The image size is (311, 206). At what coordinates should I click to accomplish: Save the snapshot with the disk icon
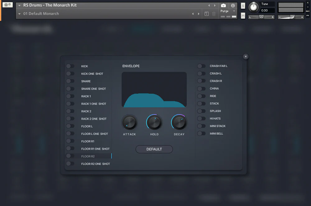tap(207, 14)
